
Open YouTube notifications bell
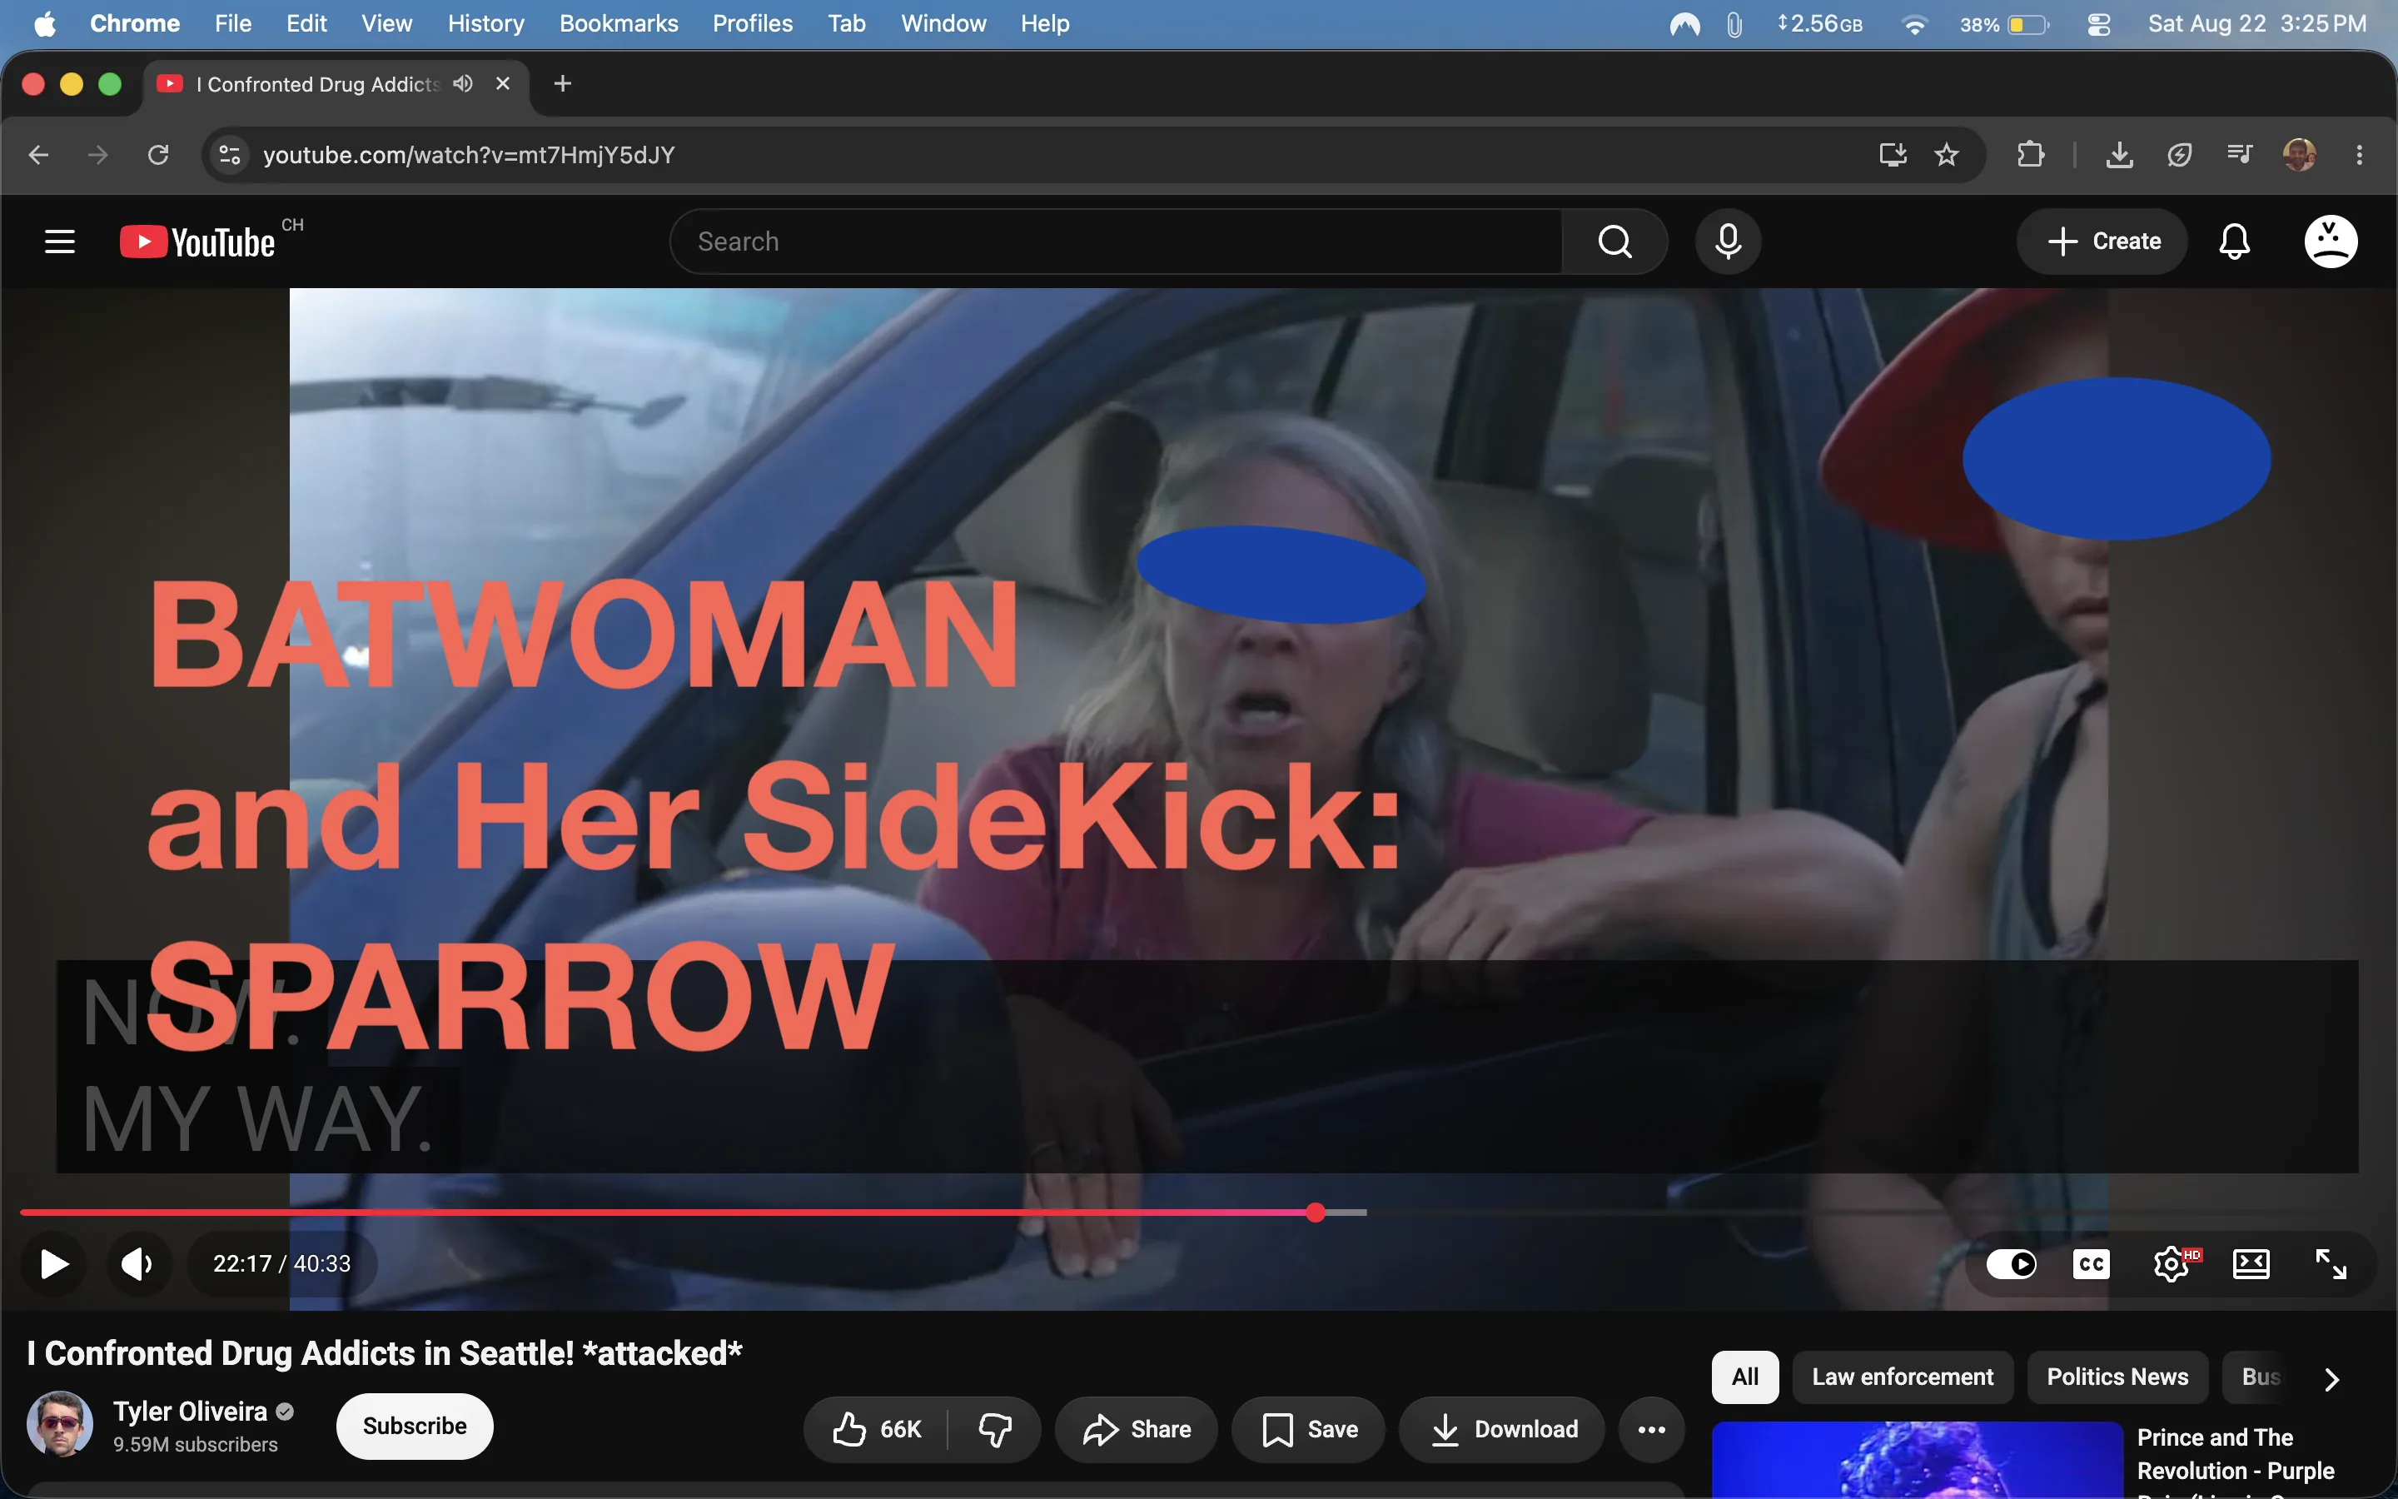tap(2233, 241)
